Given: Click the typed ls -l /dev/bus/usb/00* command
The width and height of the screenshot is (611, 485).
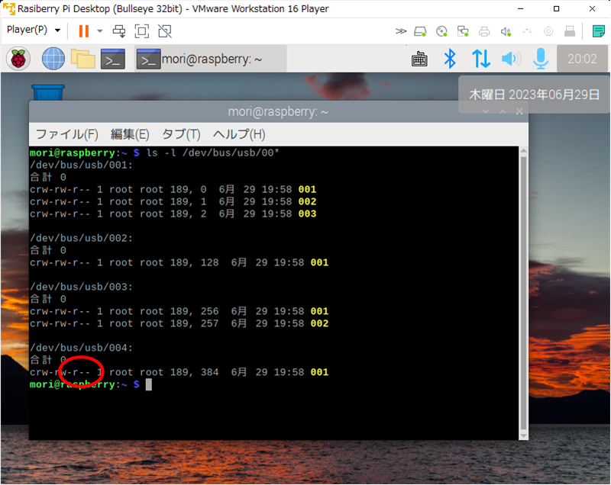Looking at the screenshot, I should (213, 153).
